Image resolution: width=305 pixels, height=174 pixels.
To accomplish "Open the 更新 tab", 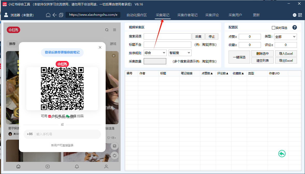I will coord(256,15).
